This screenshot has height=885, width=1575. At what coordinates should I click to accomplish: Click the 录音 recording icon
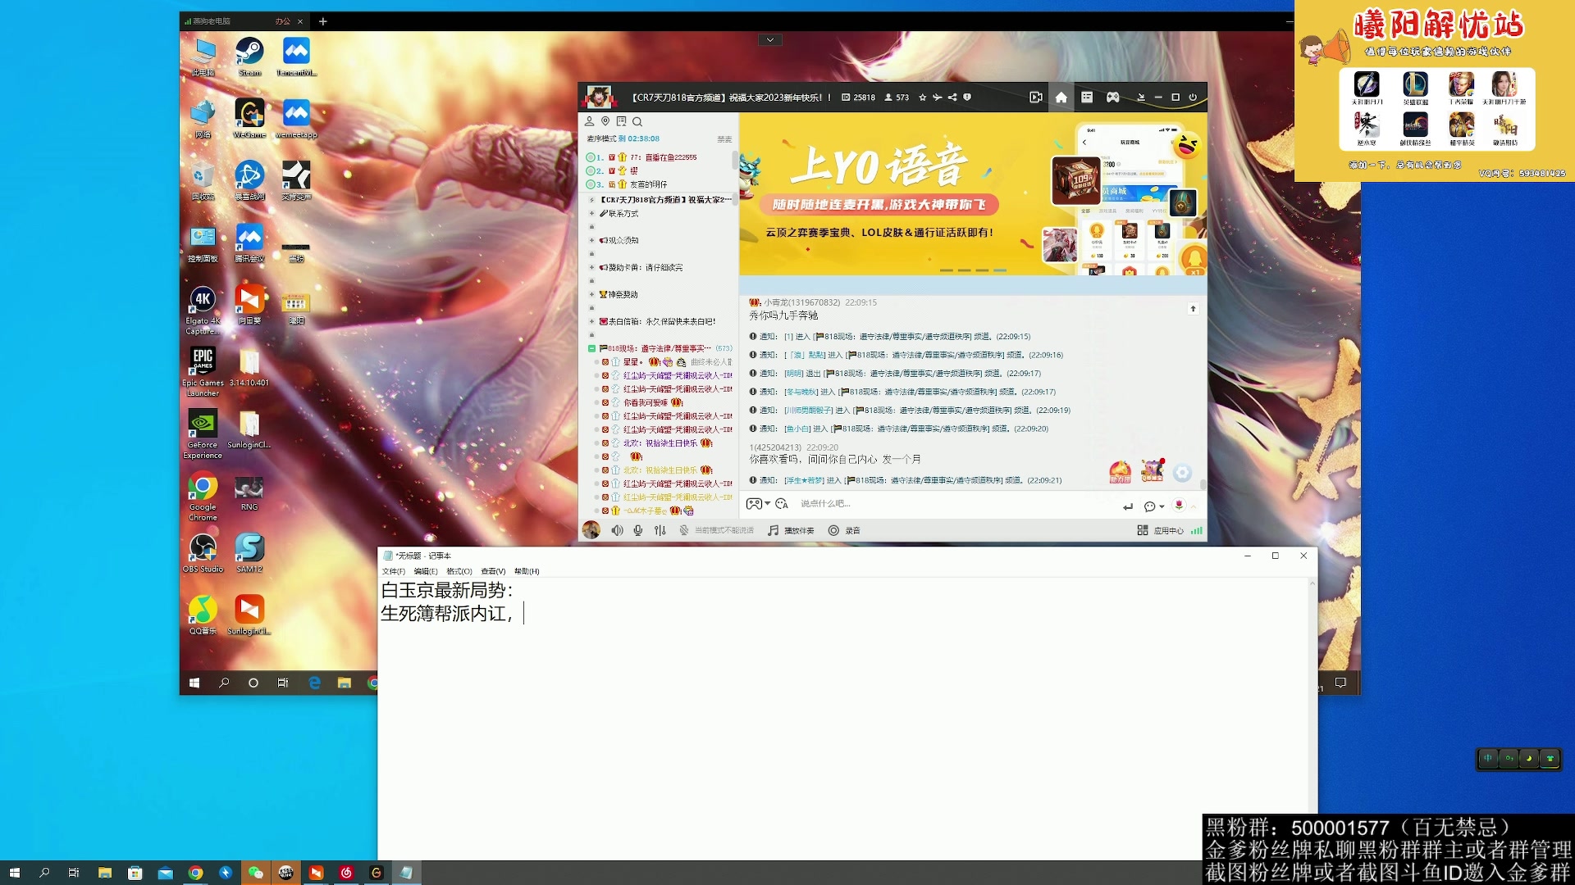(834, 530)
